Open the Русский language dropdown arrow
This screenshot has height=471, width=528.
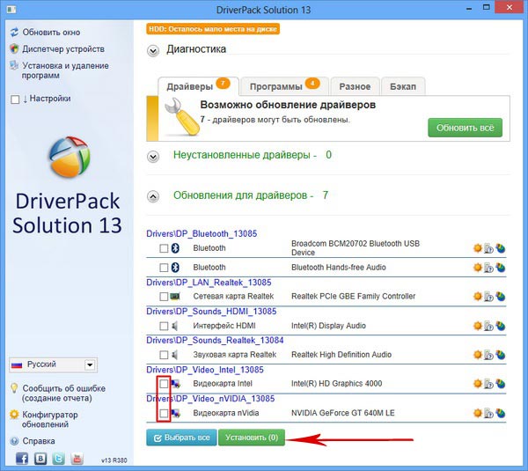point(90,364)
